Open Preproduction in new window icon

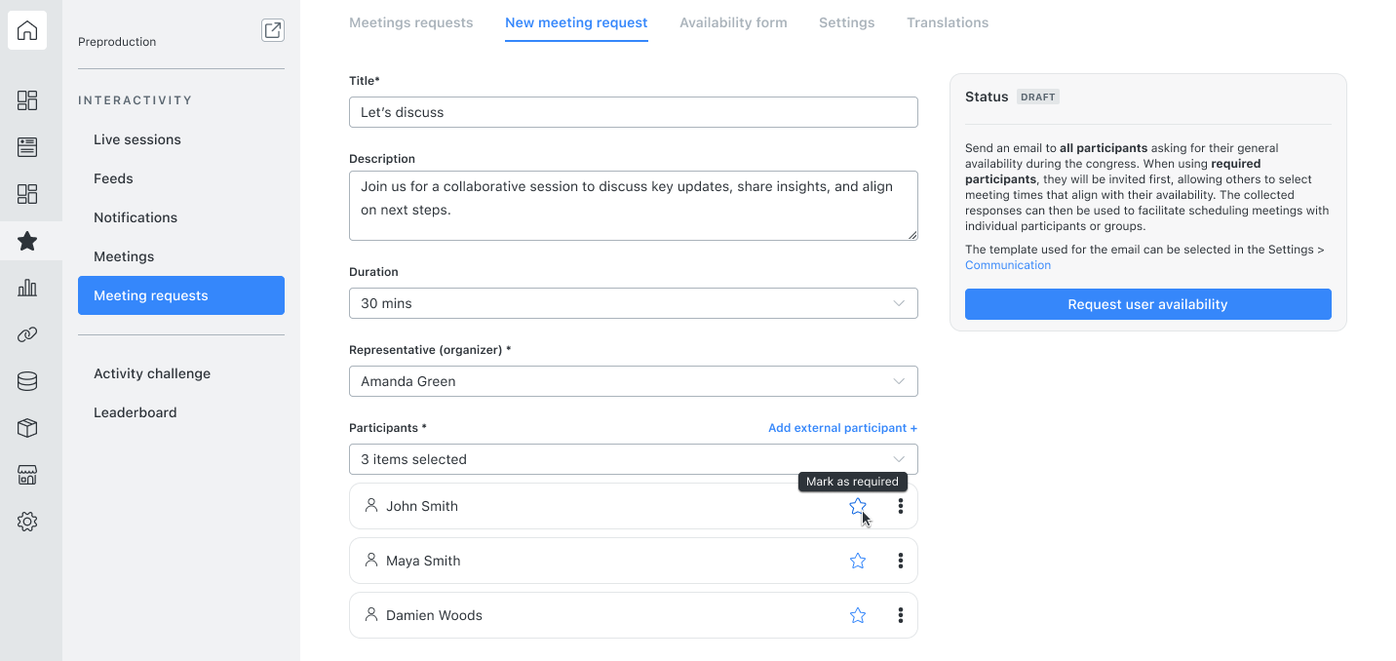pyautogui.click(x=273, y=30)
